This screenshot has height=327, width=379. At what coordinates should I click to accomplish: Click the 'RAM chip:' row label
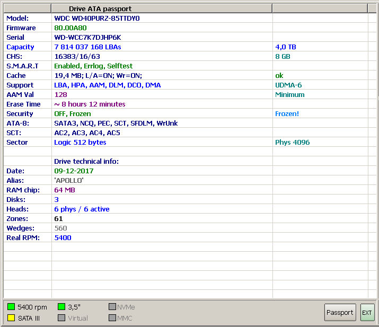pos(23,190)
